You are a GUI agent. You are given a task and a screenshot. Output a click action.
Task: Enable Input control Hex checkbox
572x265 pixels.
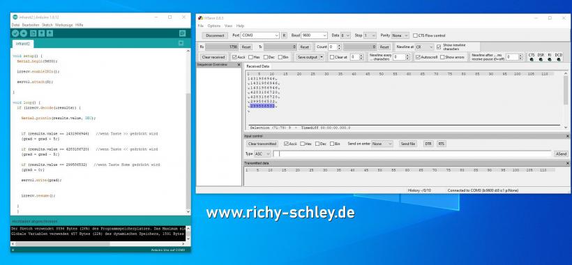click(x=303, y=144)
